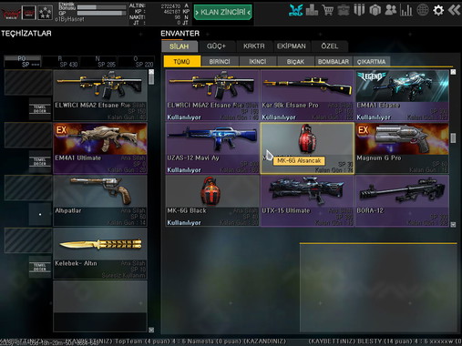
Task: Open the ranking podium icon
Action: [312, 10]
